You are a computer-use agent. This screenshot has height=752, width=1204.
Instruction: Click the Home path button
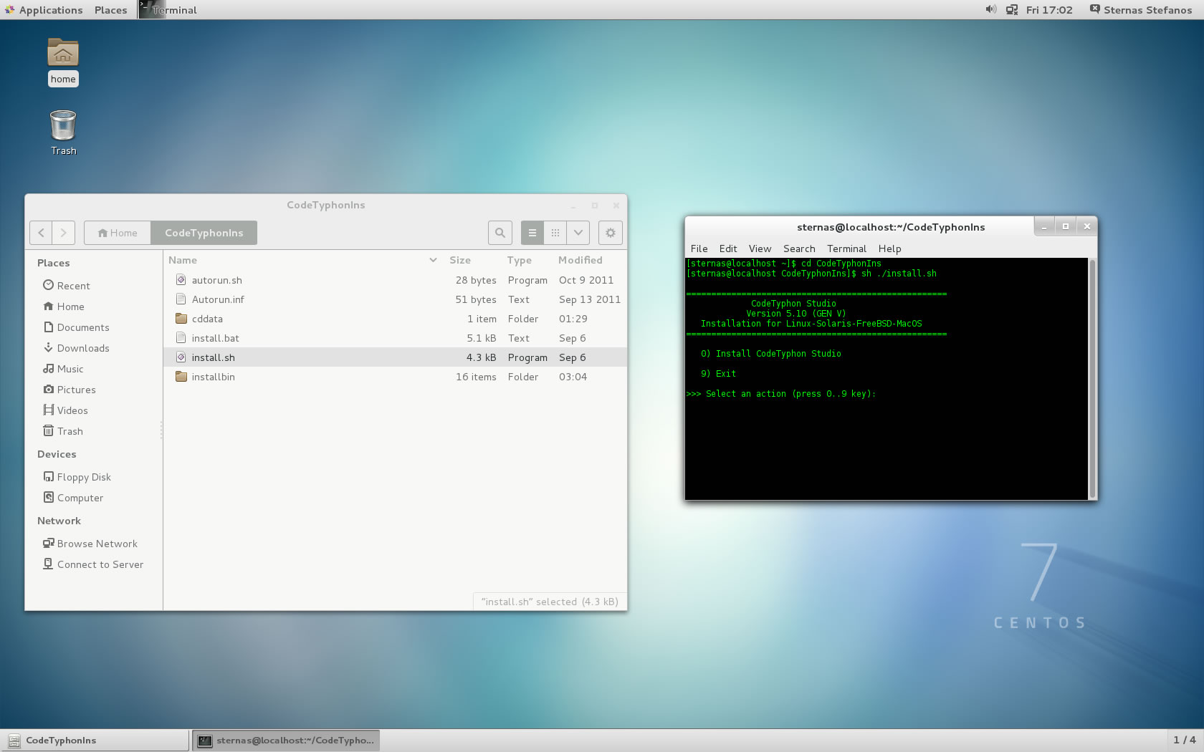point(118,233)
